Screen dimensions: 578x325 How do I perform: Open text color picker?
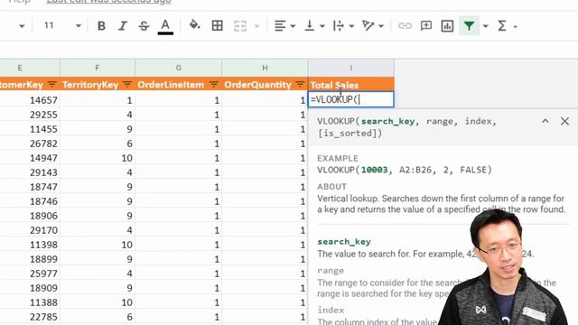click(x=165, y=26)
